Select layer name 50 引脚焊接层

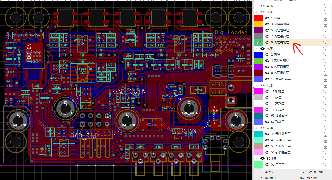(x=281, y=146)
